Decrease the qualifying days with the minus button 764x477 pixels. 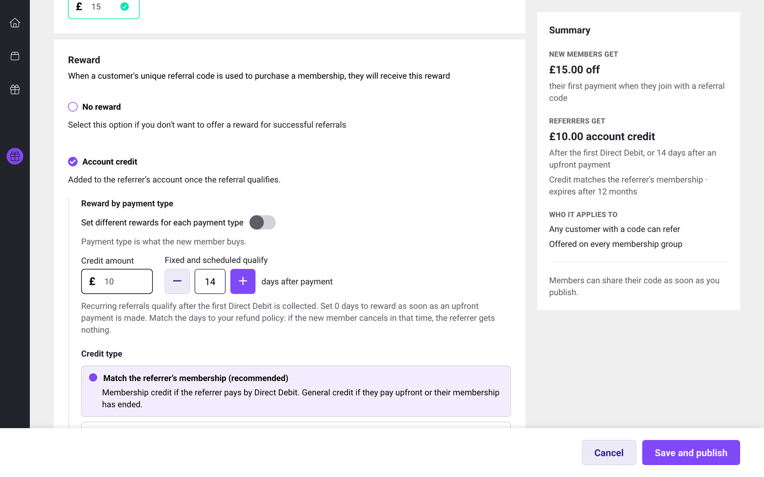(177, 281)
